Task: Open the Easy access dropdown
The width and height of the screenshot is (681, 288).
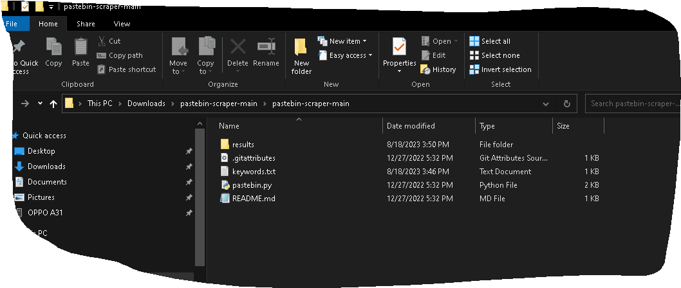Action: (345, 55)
